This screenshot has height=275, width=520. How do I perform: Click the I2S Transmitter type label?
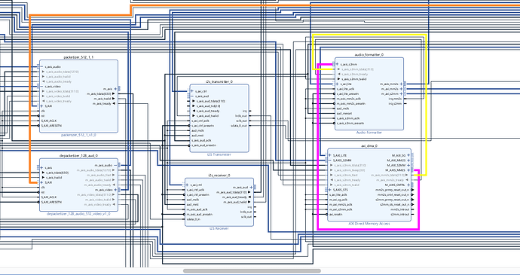[x=219, y=155]
